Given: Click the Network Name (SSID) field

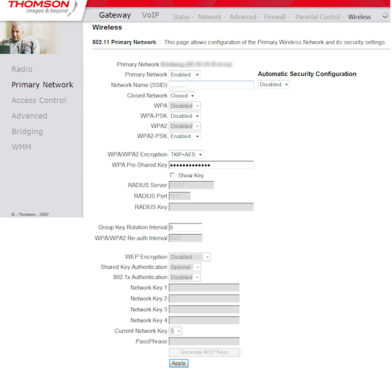Looking at the screenshot, I should pos(211,85).
